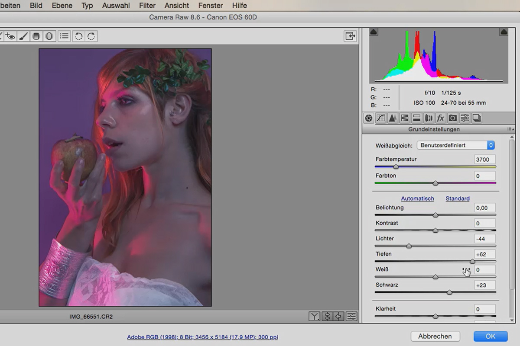The height and width of the screenshot is (346, 520).
Task: Open the Basic settings tab (aperture icon)
Action: tap(369, 118)
